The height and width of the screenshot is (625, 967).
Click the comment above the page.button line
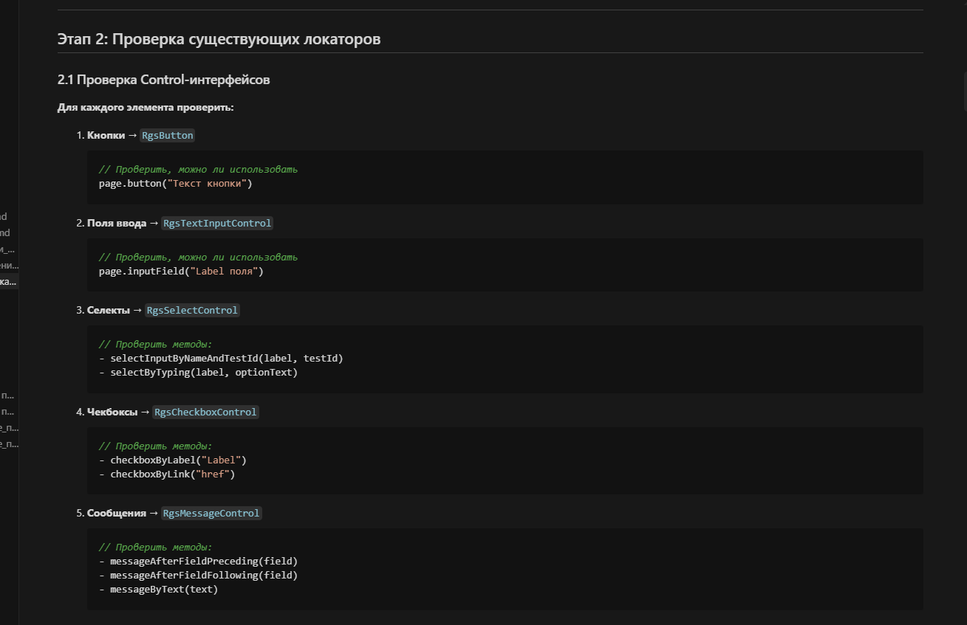coord(198,170)
